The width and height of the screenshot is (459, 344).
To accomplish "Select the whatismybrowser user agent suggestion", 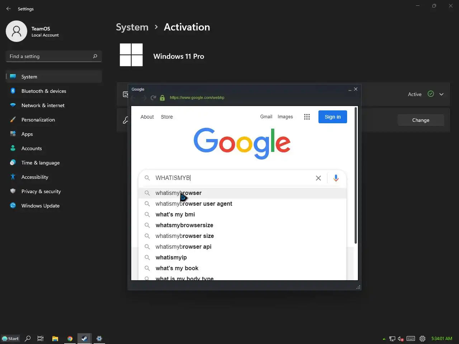I will (242, 204).
